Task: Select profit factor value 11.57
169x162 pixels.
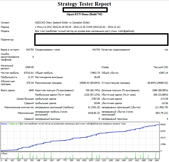Action: click(31, 77)
